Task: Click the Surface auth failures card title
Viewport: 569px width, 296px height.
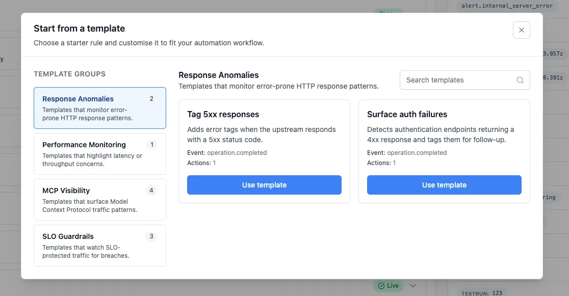Action: [407, 114]
